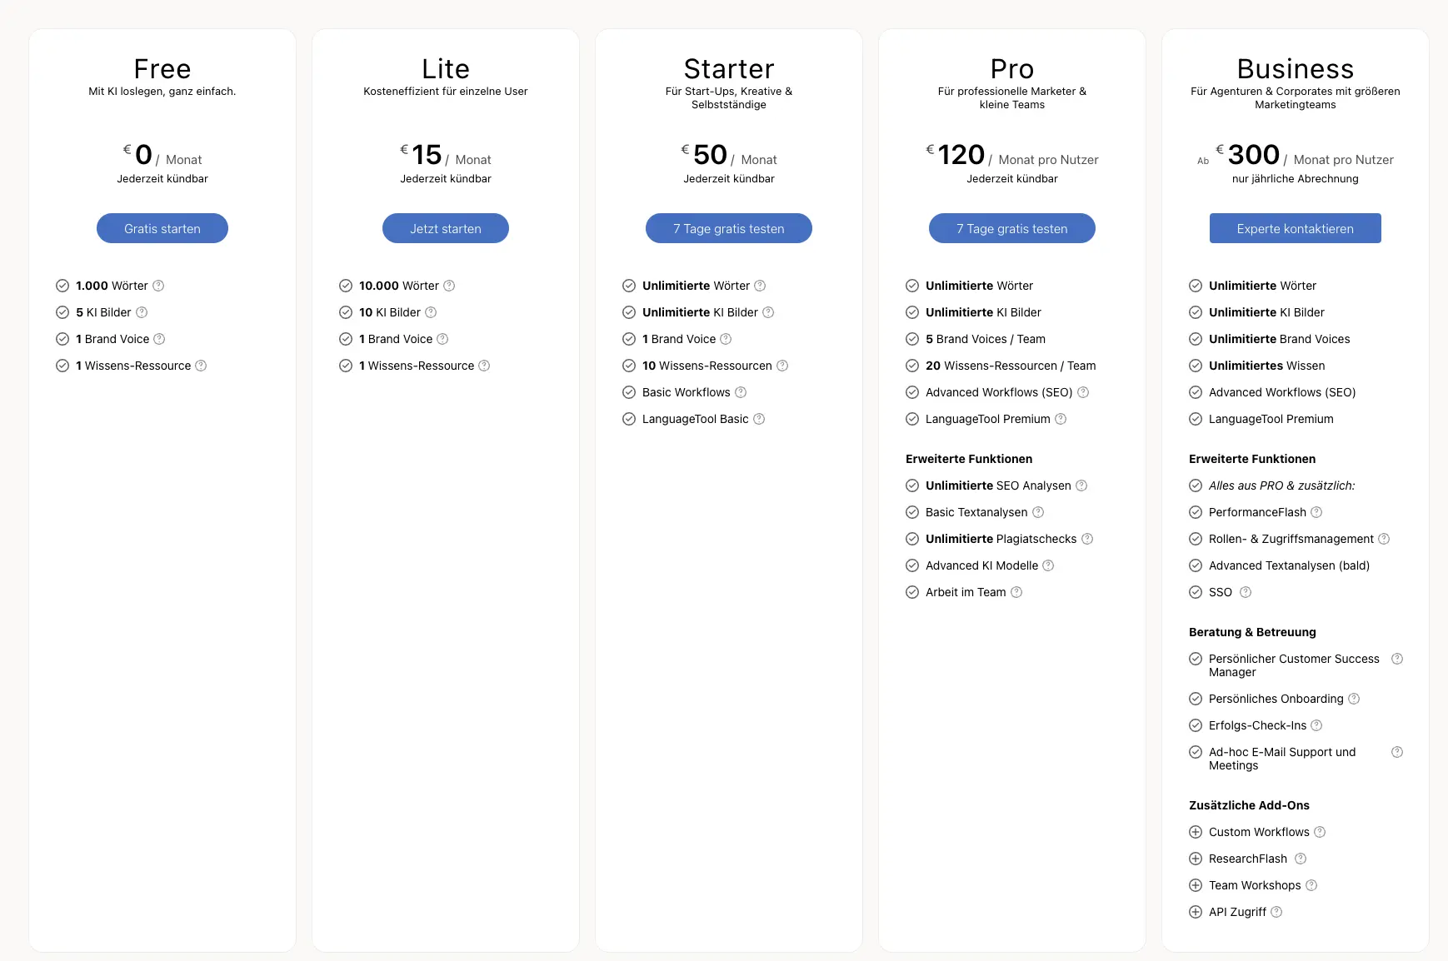Image resolution: width=1448 pixels, height=961 pixels.
Task: Click checkmark beside Erfolgs-Check-Ins
Action: click(1196, 725)
